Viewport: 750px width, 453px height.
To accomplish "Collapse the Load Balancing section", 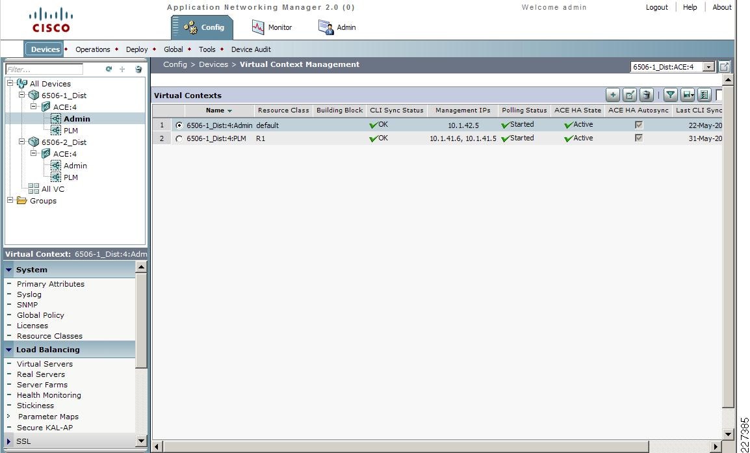I will (9, 350).
